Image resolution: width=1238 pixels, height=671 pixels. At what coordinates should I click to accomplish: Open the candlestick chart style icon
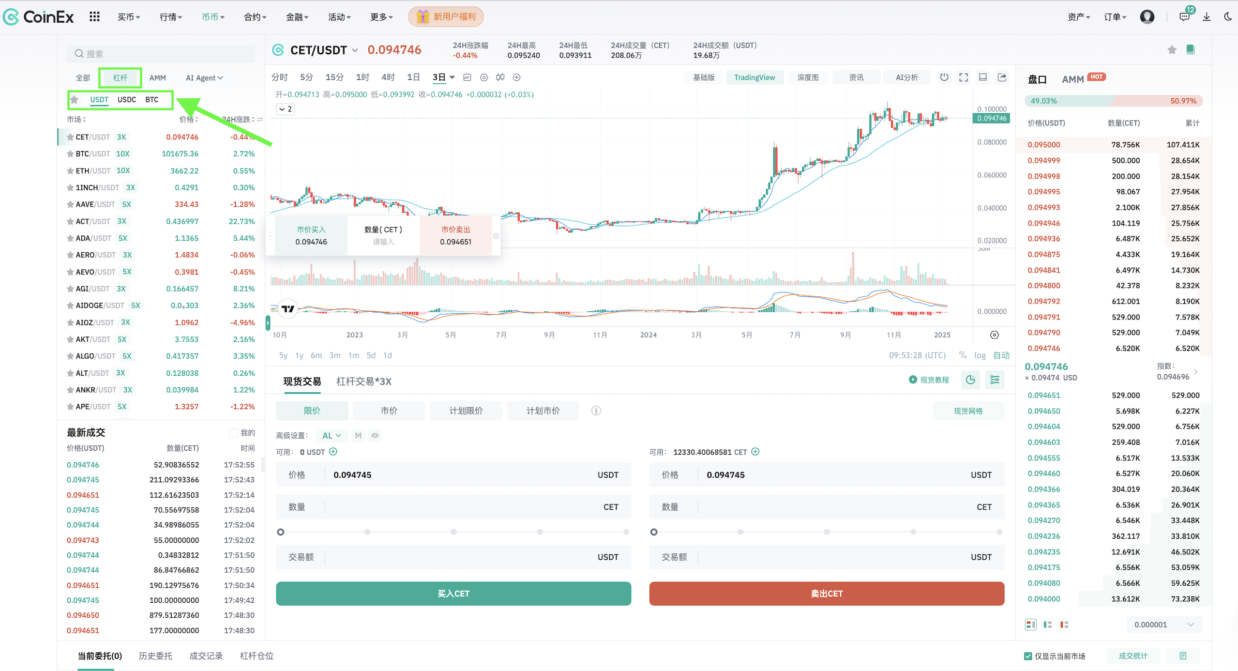pos(500,77)
